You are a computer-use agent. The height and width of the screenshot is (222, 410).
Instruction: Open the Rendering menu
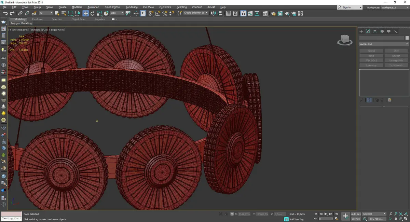pos(132,7)
